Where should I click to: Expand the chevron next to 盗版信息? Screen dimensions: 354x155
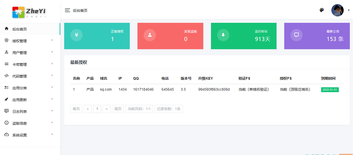[52, 122]
